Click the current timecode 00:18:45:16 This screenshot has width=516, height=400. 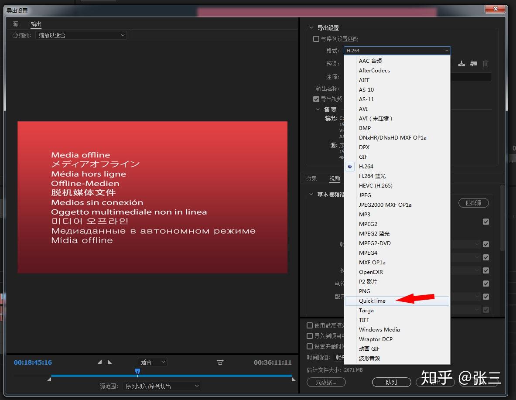33,362
